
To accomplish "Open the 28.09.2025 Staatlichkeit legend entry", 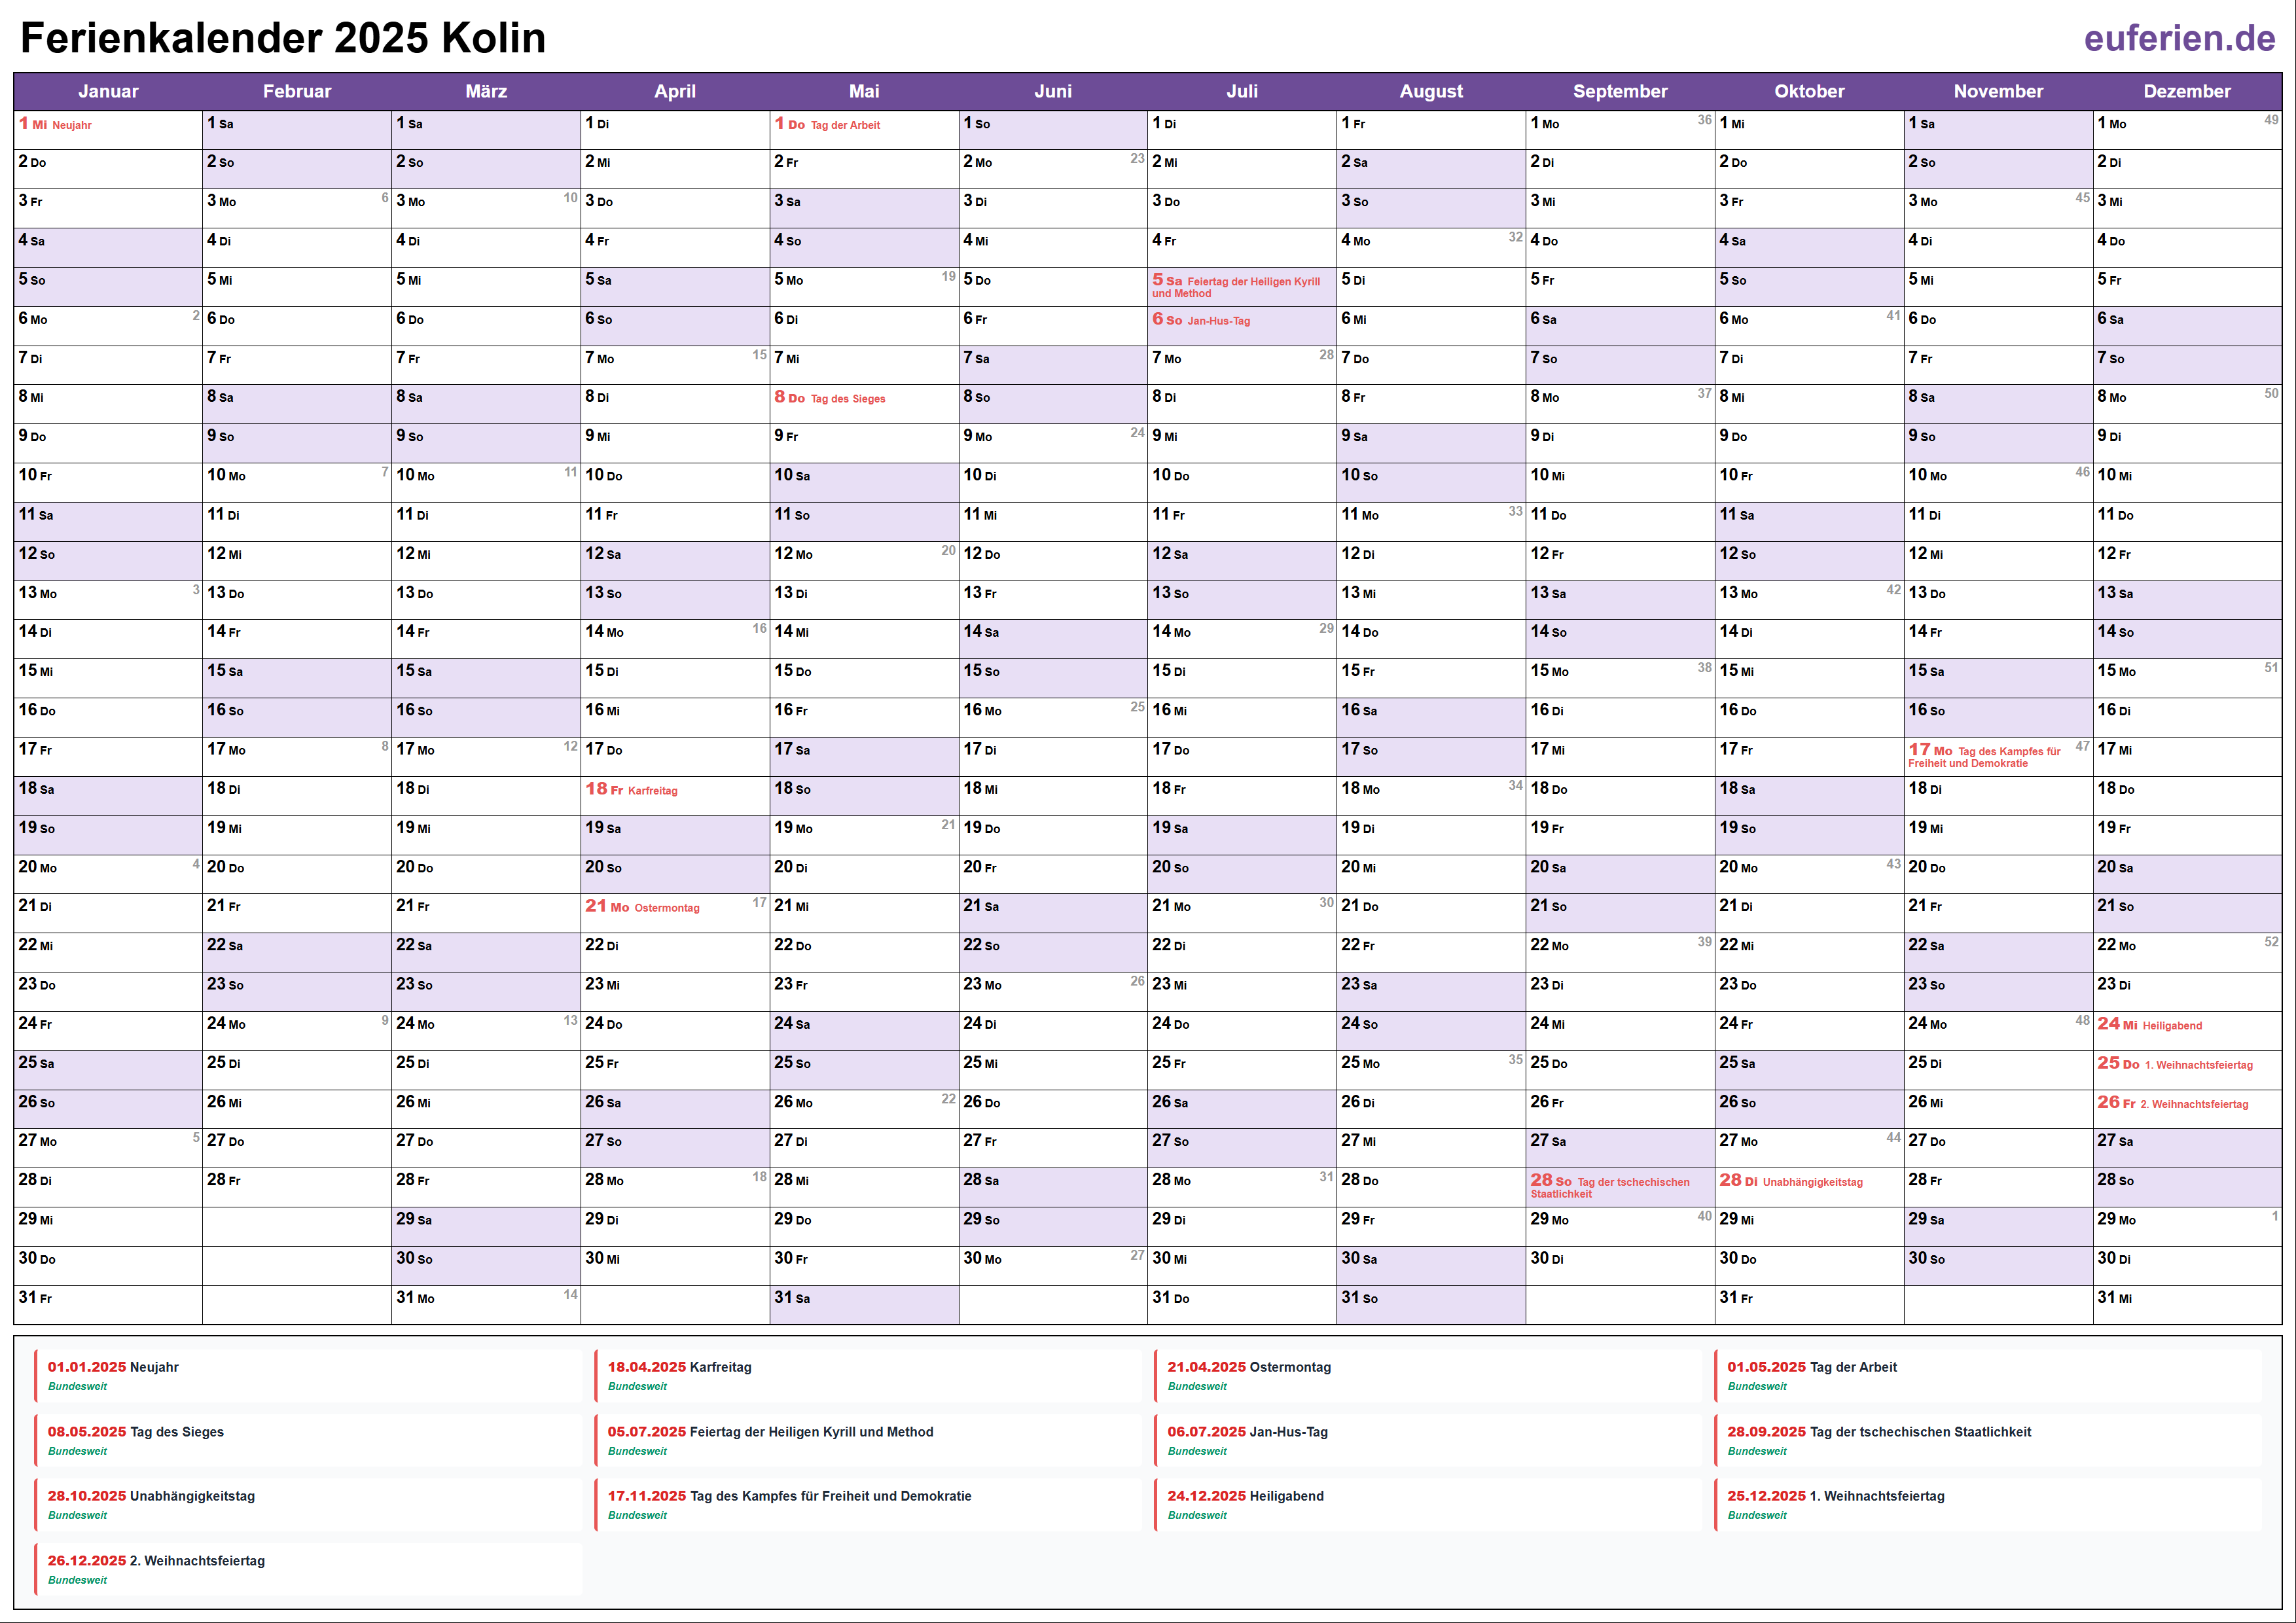I will click(1988, 1440).
